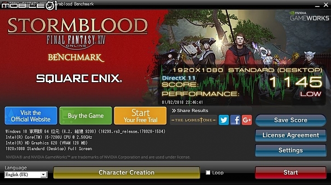Start the benchmark with red Start button
This screenshot has height=185, width=331.
point(291,173)
